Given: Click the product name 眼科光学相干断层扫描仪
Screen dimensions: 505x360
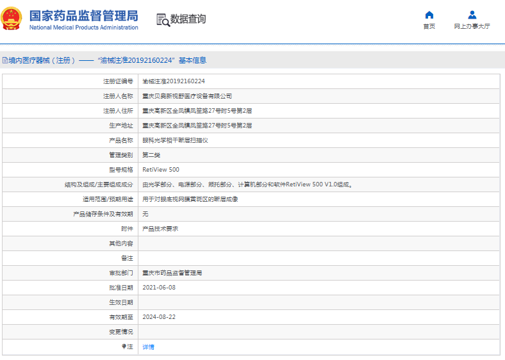Looking at the screenshot, I should point(174,140).
